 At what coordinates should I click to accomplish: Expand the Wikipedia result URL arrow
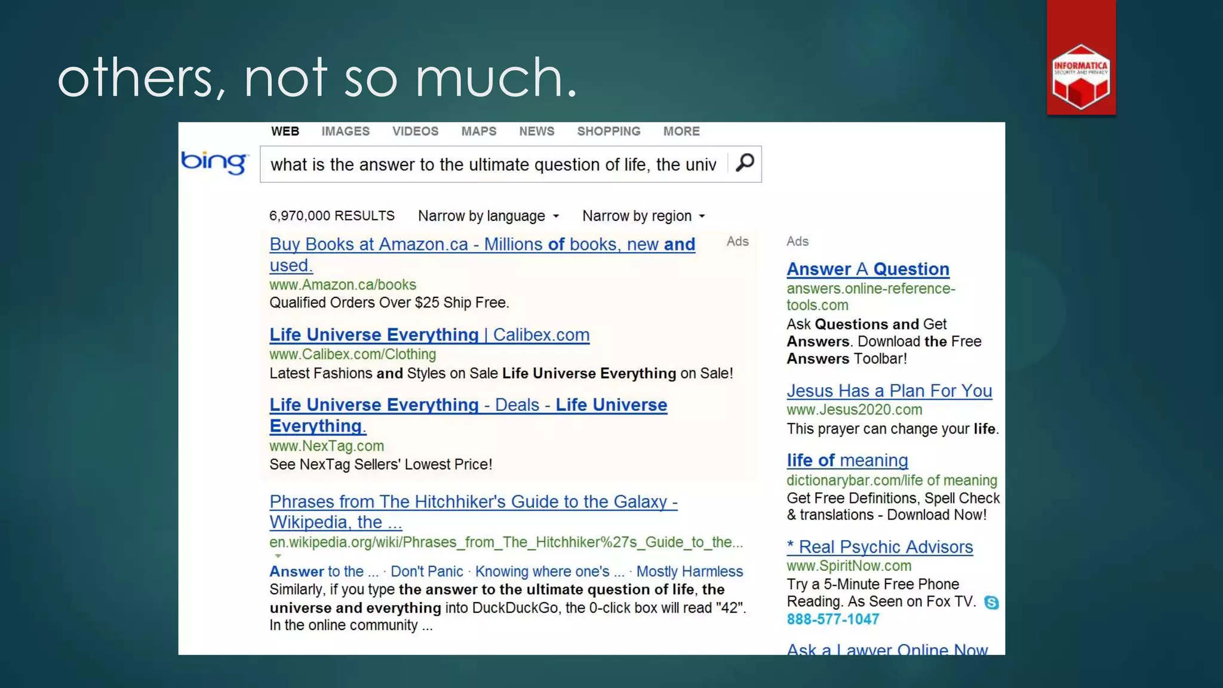pos(278,556)
